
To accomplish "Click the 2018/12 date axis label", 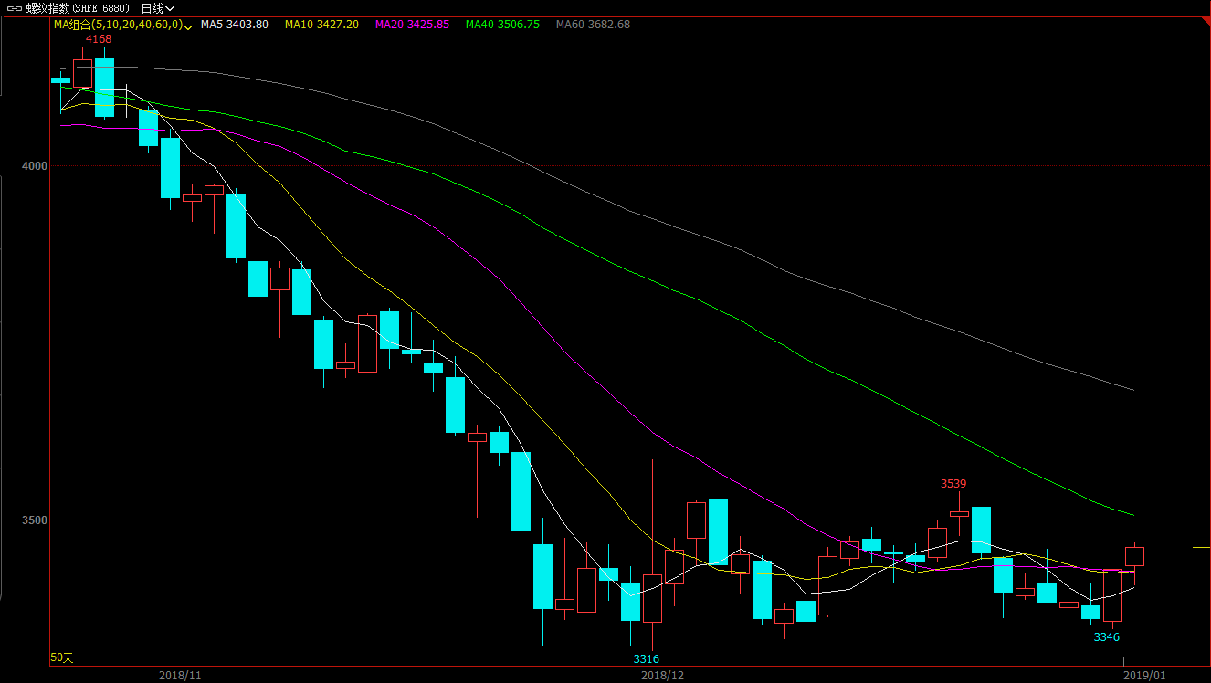I will (x=663, y=676).
